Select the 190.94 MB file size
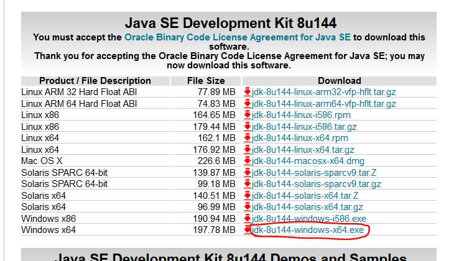 (215, 219)
